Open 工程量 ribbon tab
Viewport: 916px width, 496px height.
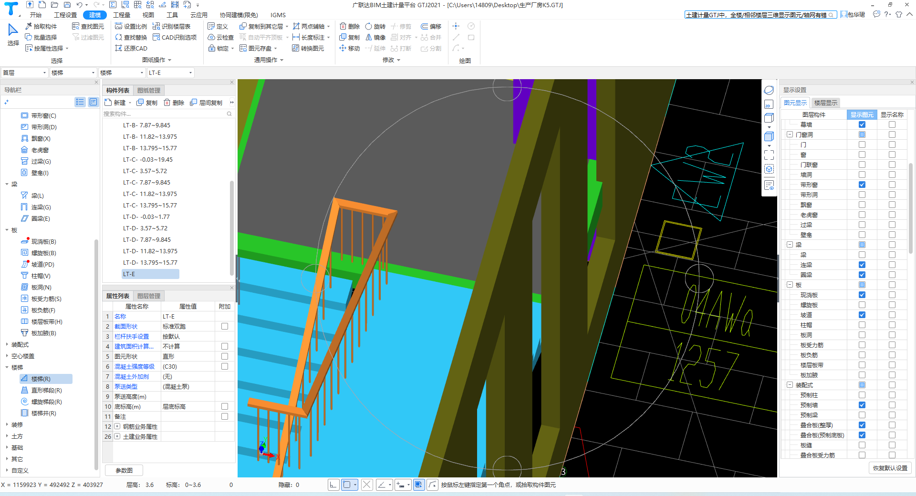click(x=122, y=15)
